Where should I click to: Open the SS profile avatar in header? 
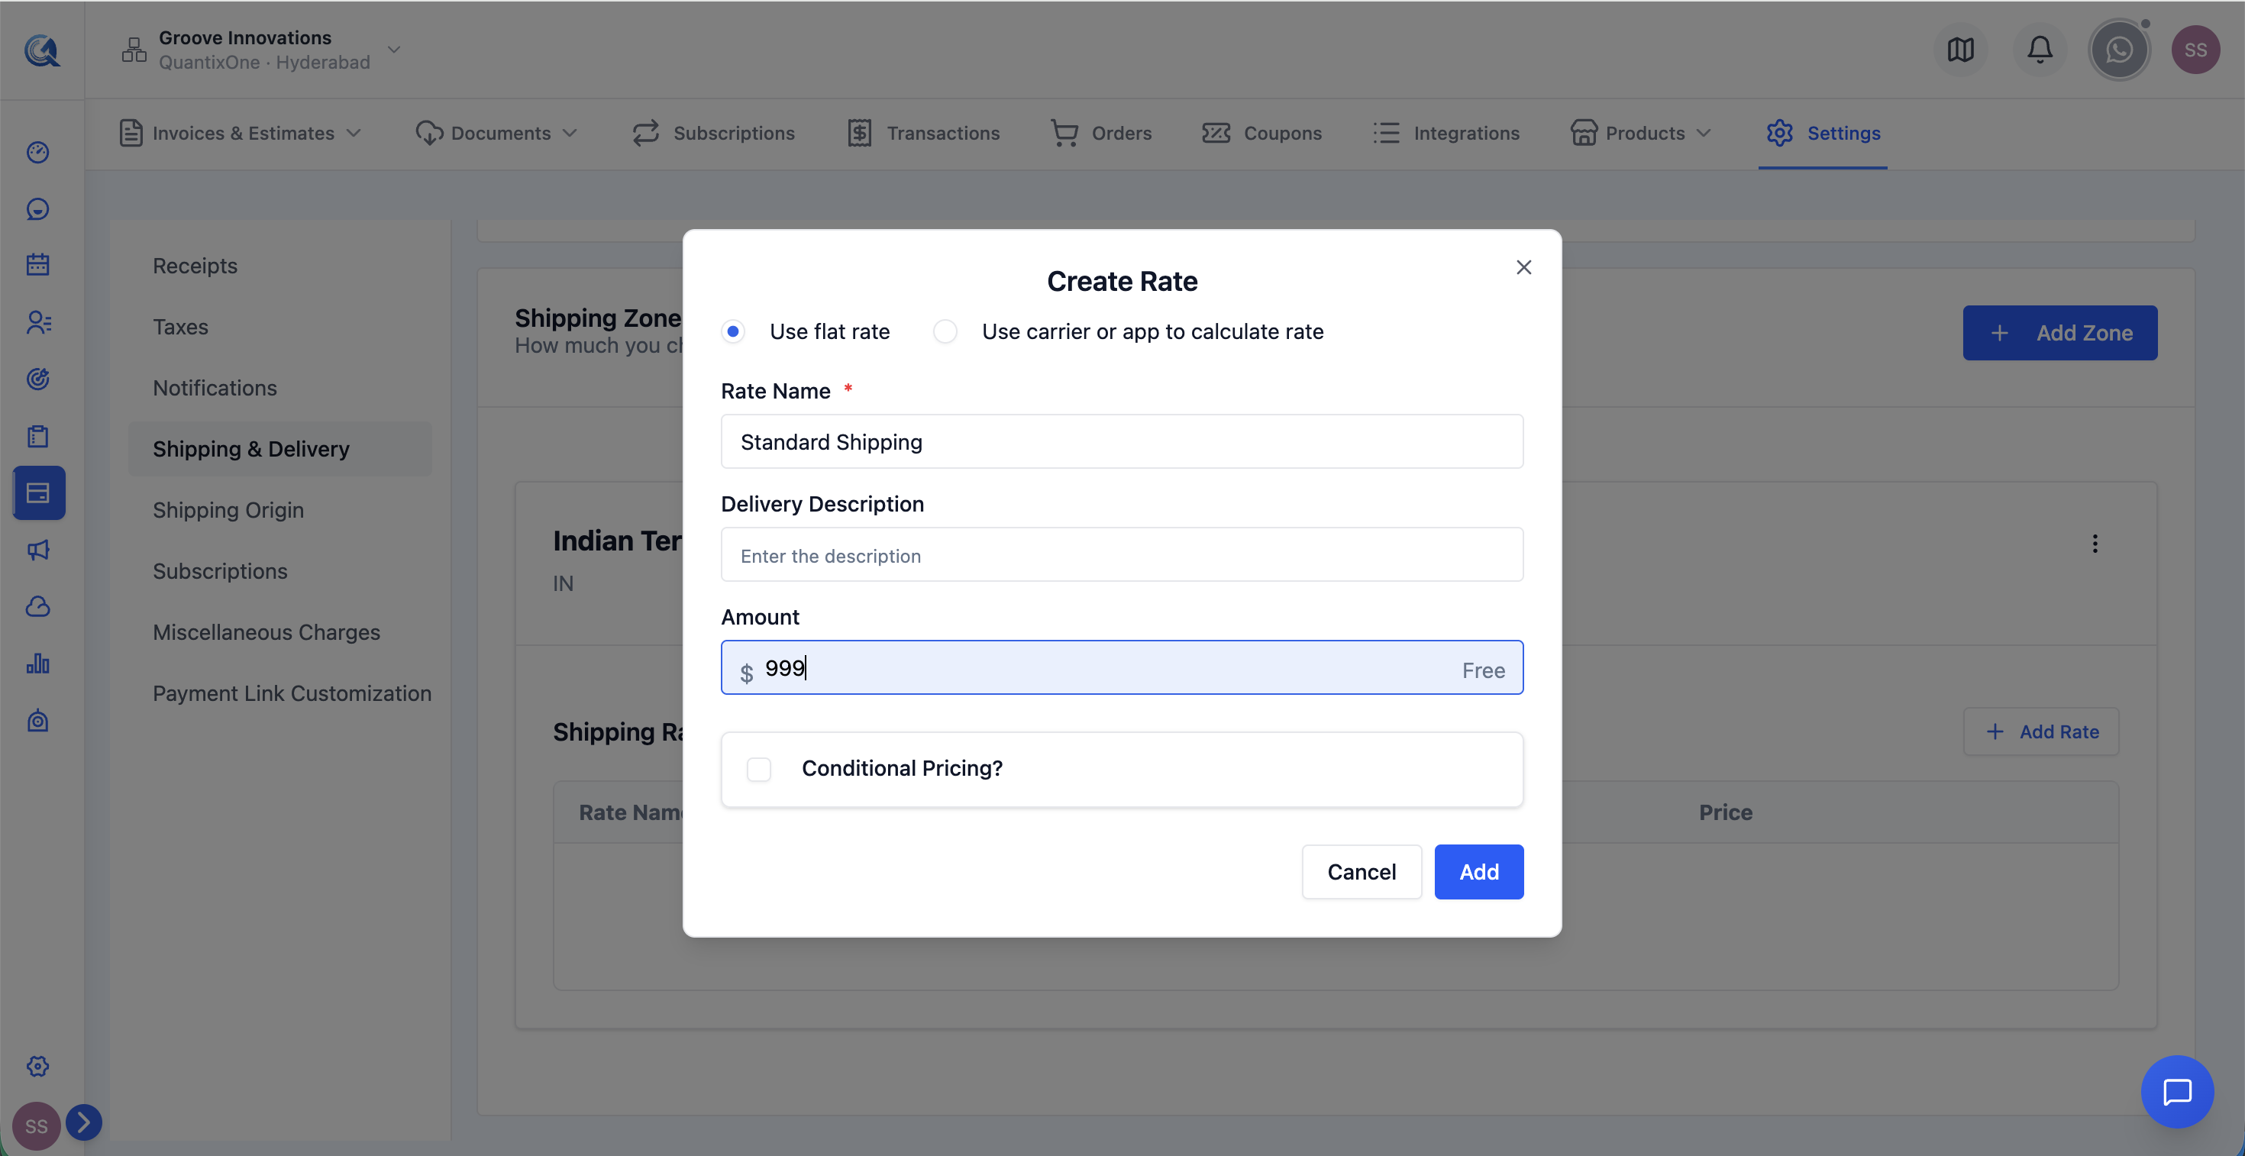[x=2195, y=50]
